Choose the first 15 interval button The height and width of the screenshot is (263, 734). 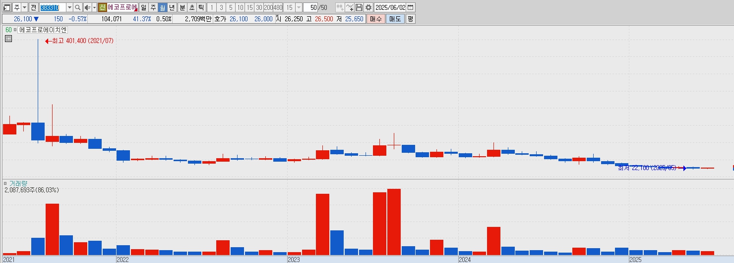click(x=249, y=7)
